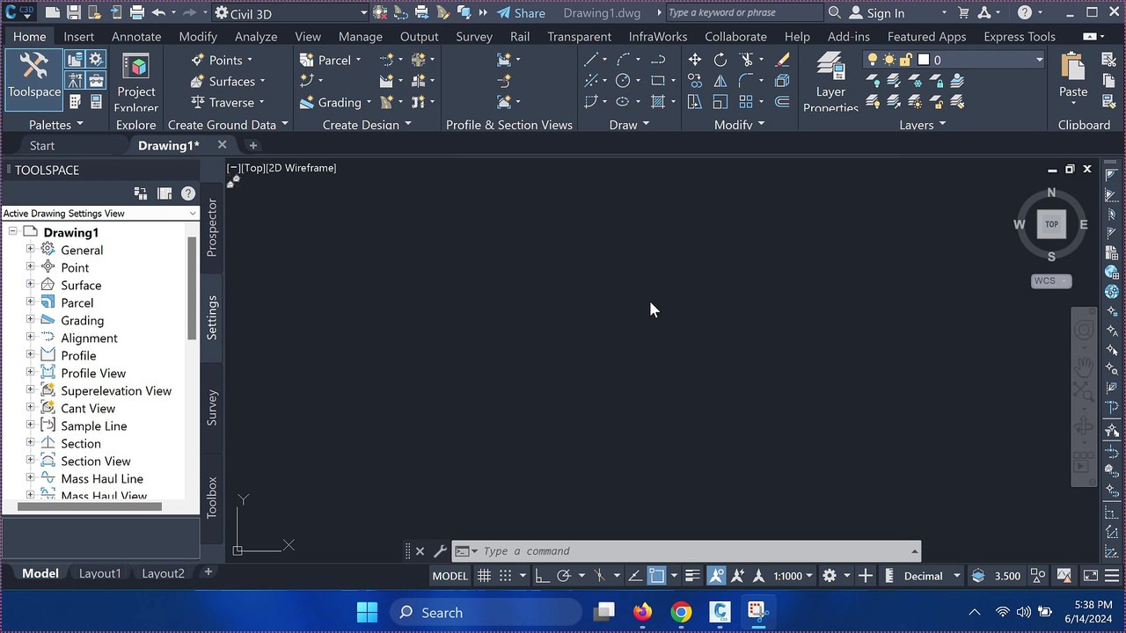Open the Annotation Scale visibility icon in status bar
The height and width of the screenshot is (633, 1126).
coord(716,576)
